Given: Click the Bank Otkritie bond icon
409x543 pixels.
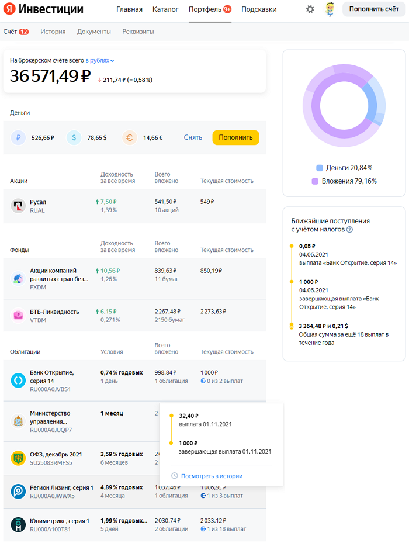Looking at the screenshot, I should point(18,381).
